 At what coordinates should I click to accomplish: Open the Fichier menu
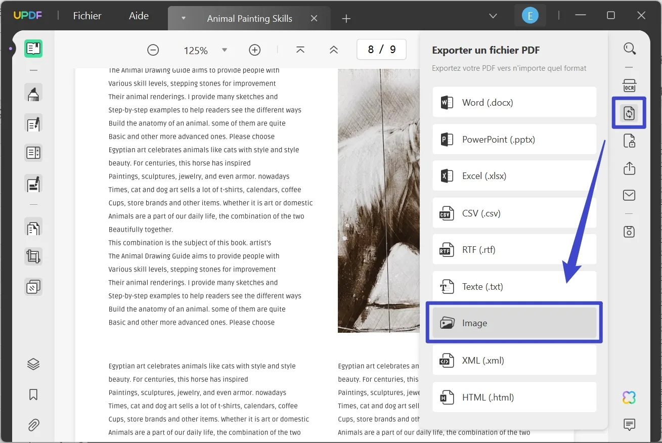pos(87,16)
